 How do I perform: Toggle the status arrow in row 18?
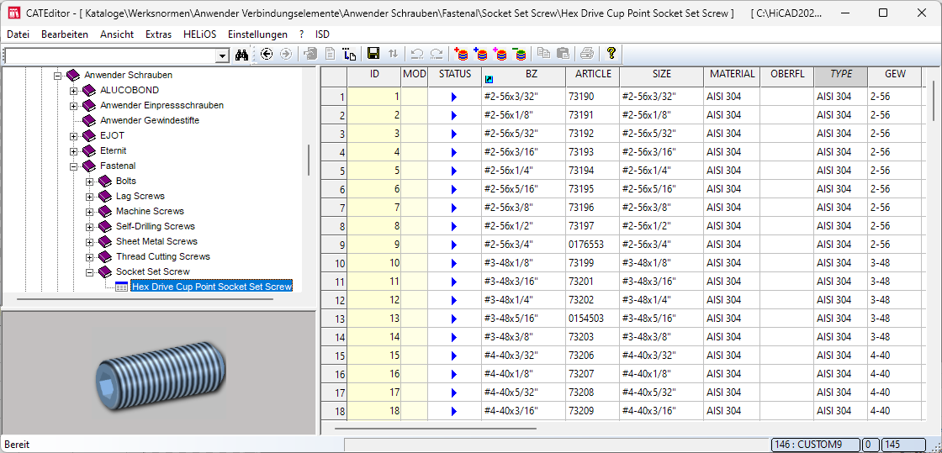pos(453,411)
